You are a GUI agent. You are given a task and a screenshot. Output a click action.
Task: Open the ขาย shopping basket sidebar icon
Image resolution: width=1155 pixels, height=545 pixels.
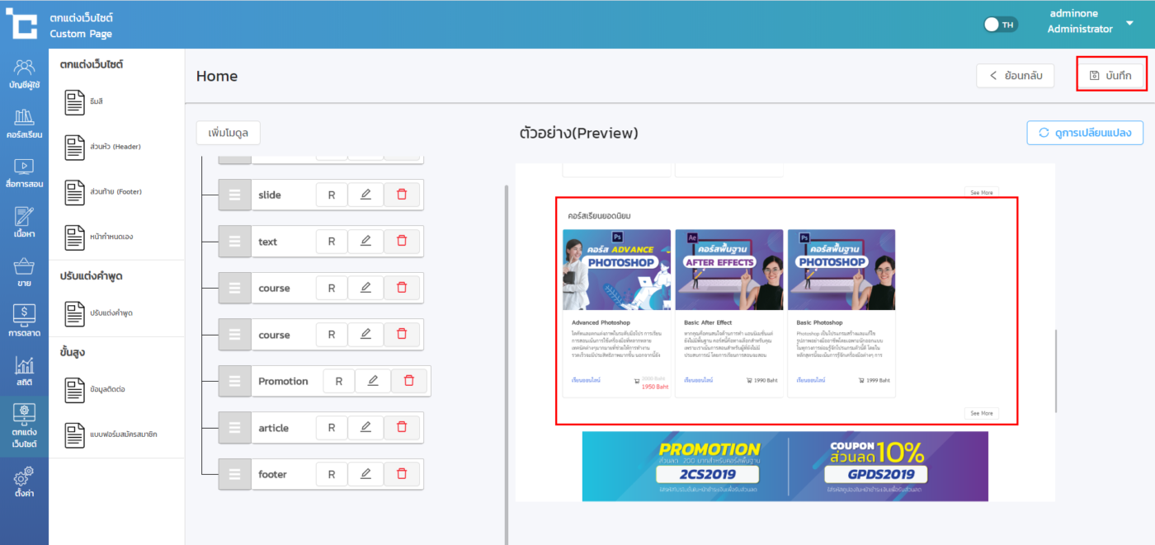point(24,272)
